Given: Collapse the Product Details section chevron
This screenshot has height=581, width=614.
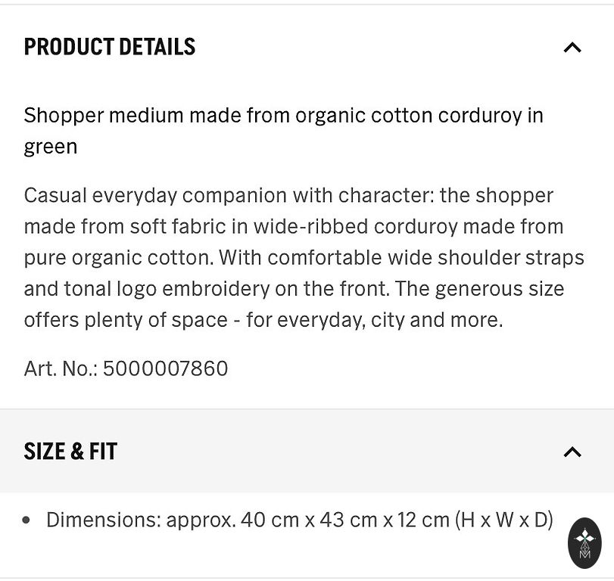Looking at the screenshot, I should (x=572, y=48).
